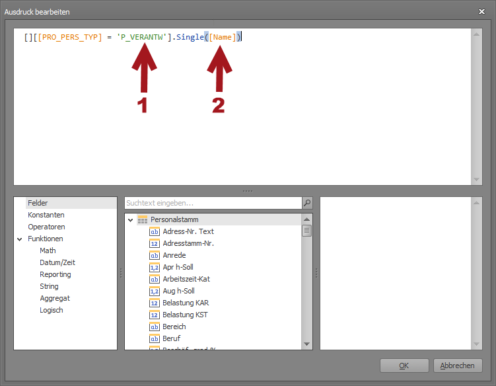The height and width of the screenshot is (386, 496).
Task: Select the Anrede field
Action: click(174, 255)
